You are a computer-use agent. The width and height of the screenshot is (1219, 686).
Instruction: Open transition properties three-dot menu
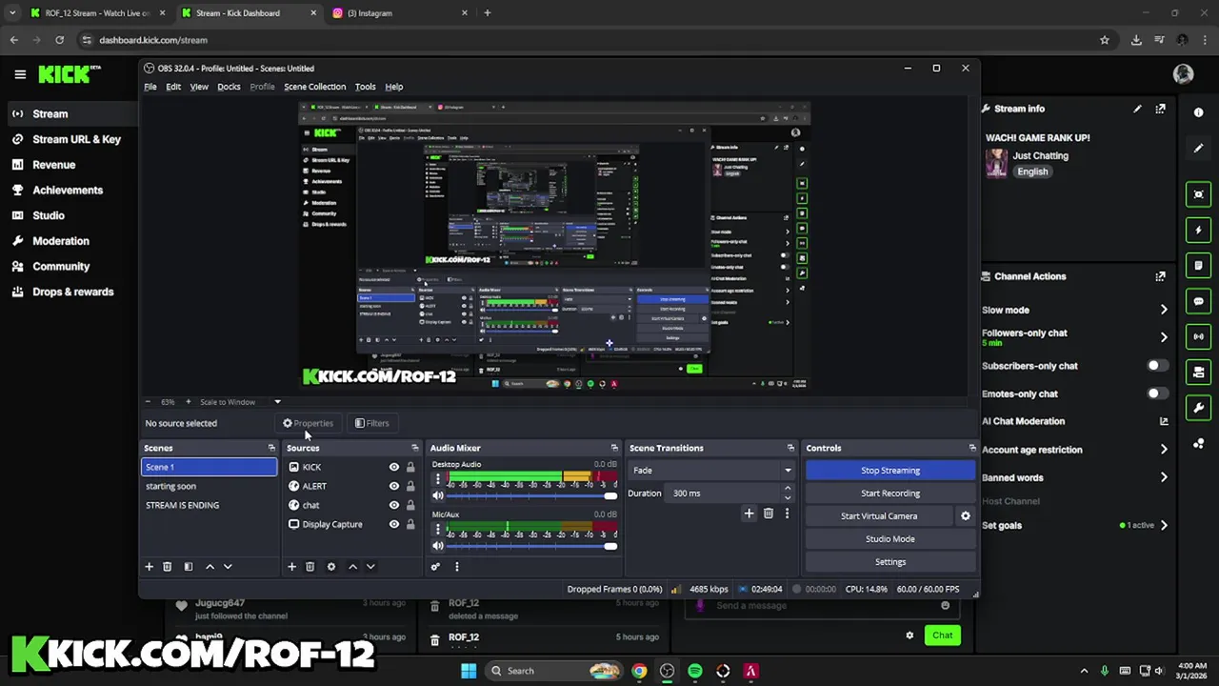tap(787, 514)
